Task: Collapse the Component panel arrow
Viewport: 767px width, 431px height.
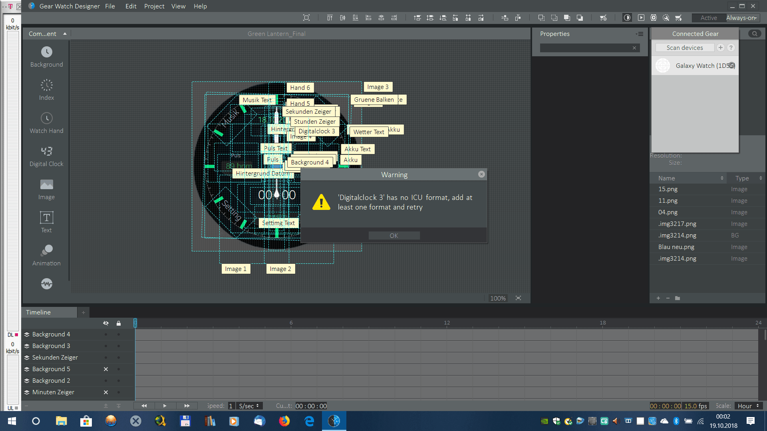Action: 65,34
